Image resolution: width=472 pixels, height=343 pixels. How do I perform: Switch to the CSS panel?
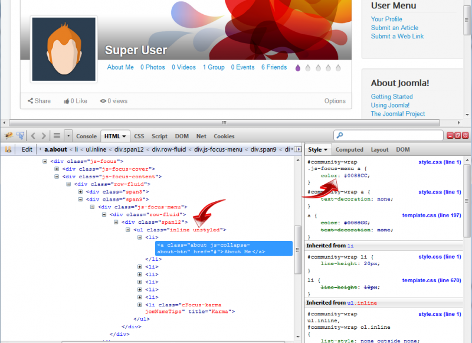pyautogui.click(x=139, y=136)
